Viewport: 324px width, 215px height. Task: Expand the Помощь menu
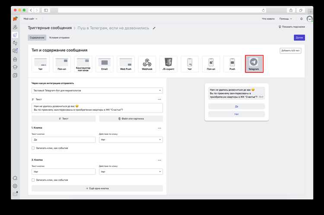click(286, 19)
